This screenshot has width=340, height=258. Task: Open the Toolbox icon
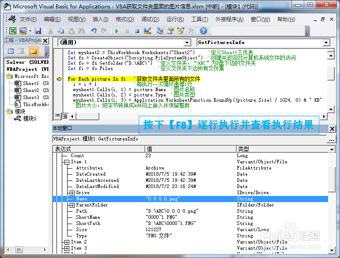[x=191, y=31]
